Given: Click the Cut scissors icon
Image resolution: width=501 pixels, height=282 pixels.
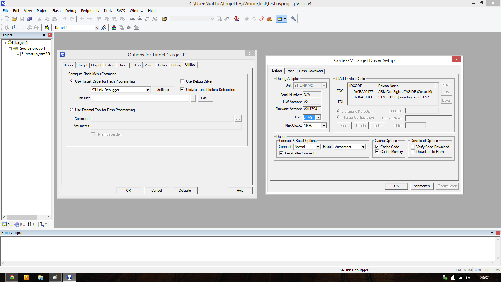Looking at the screenshot, I should point(39,19).
